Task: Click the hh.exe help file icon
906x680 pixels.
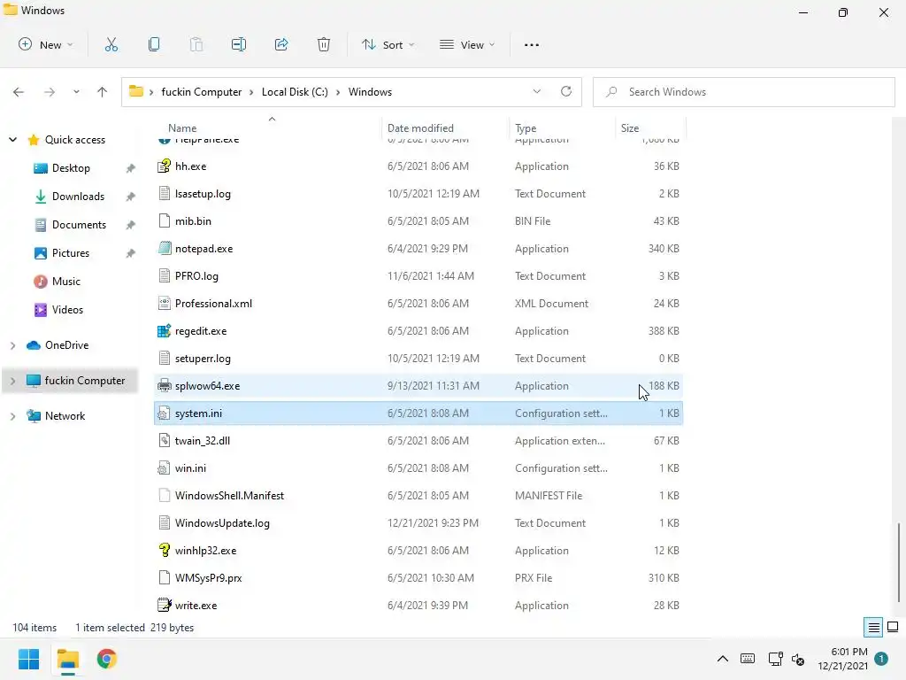Action: 165,166
